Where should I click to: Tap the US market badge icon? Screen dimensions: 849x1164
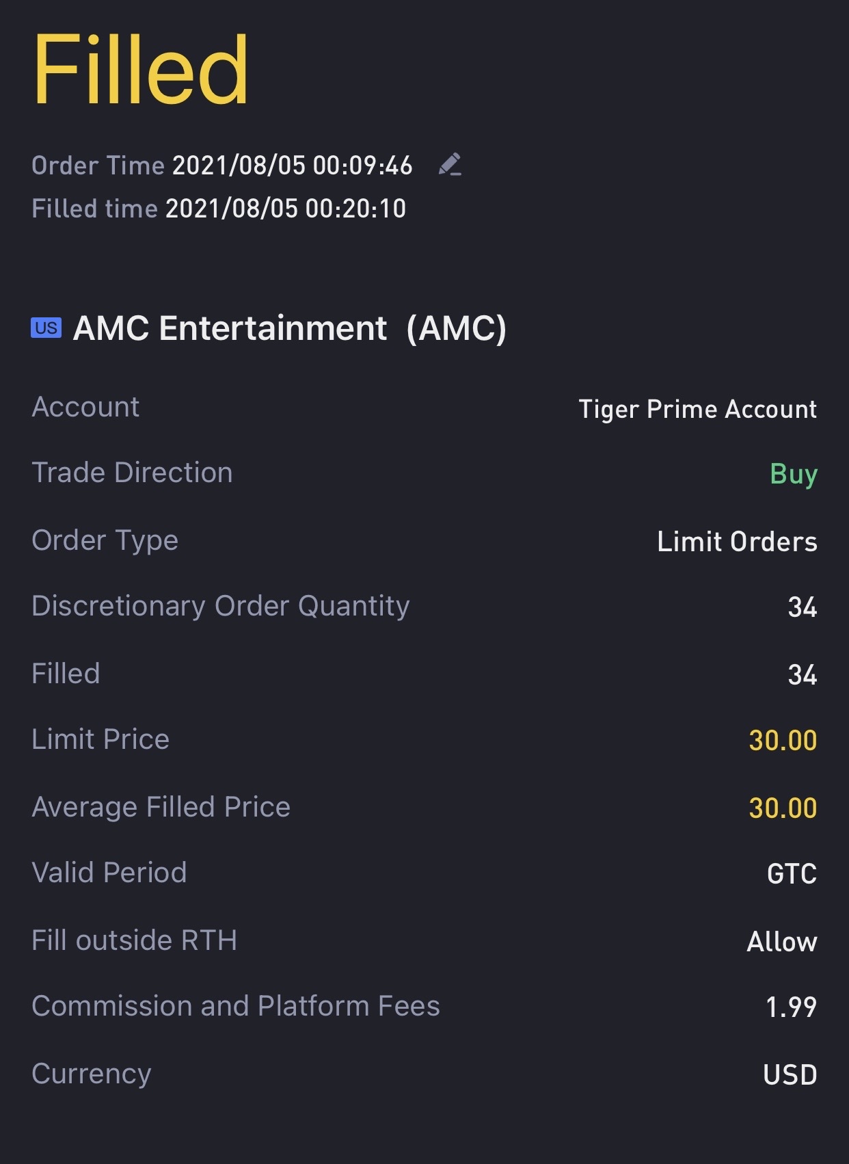click(x=46, y=328)
